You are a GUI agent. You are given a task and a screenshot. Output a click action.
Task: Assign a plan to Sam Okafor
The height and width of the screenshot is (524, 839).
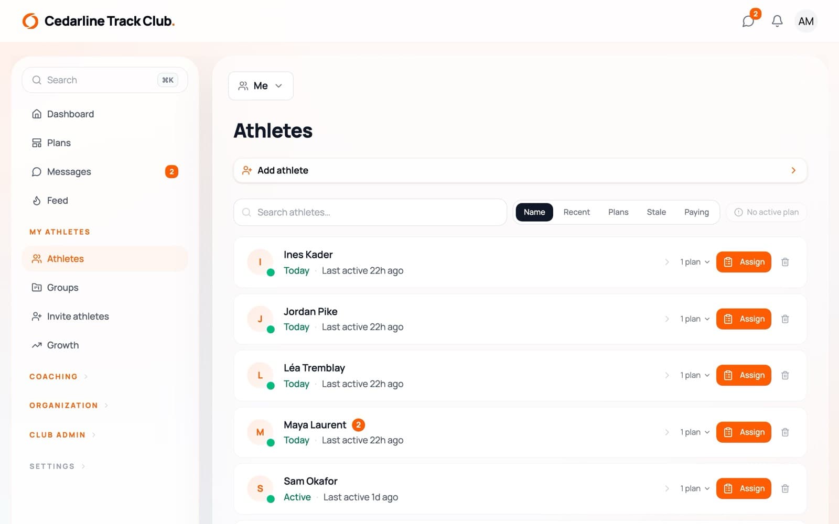point(744,488)
